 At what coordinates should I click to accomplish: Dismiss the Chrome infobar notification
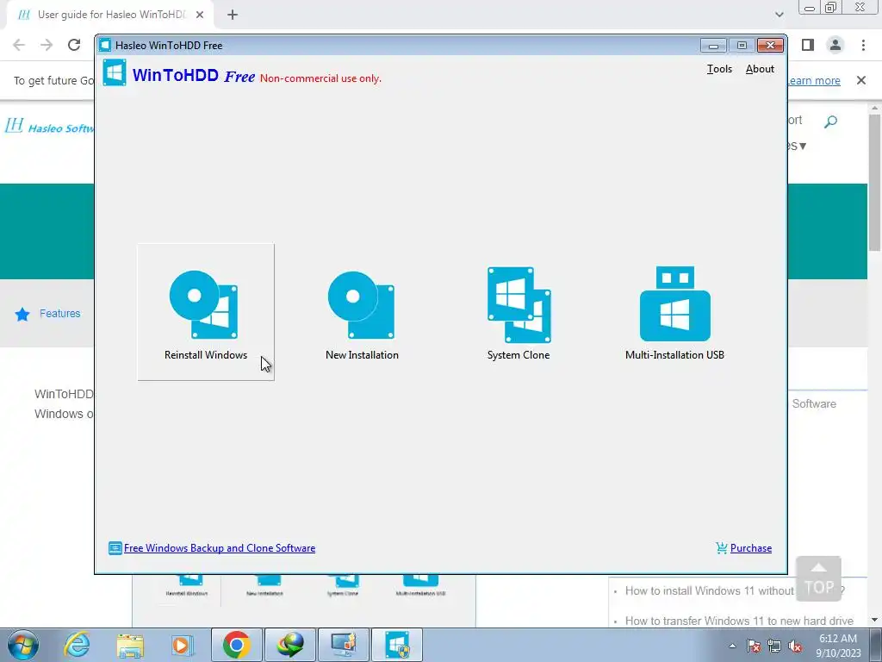point(861,80)
